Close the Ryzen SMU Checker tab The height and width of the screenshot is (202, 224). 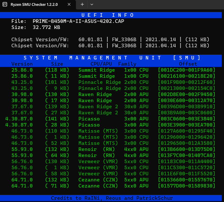pyautogui.click(x=69, y=4)
